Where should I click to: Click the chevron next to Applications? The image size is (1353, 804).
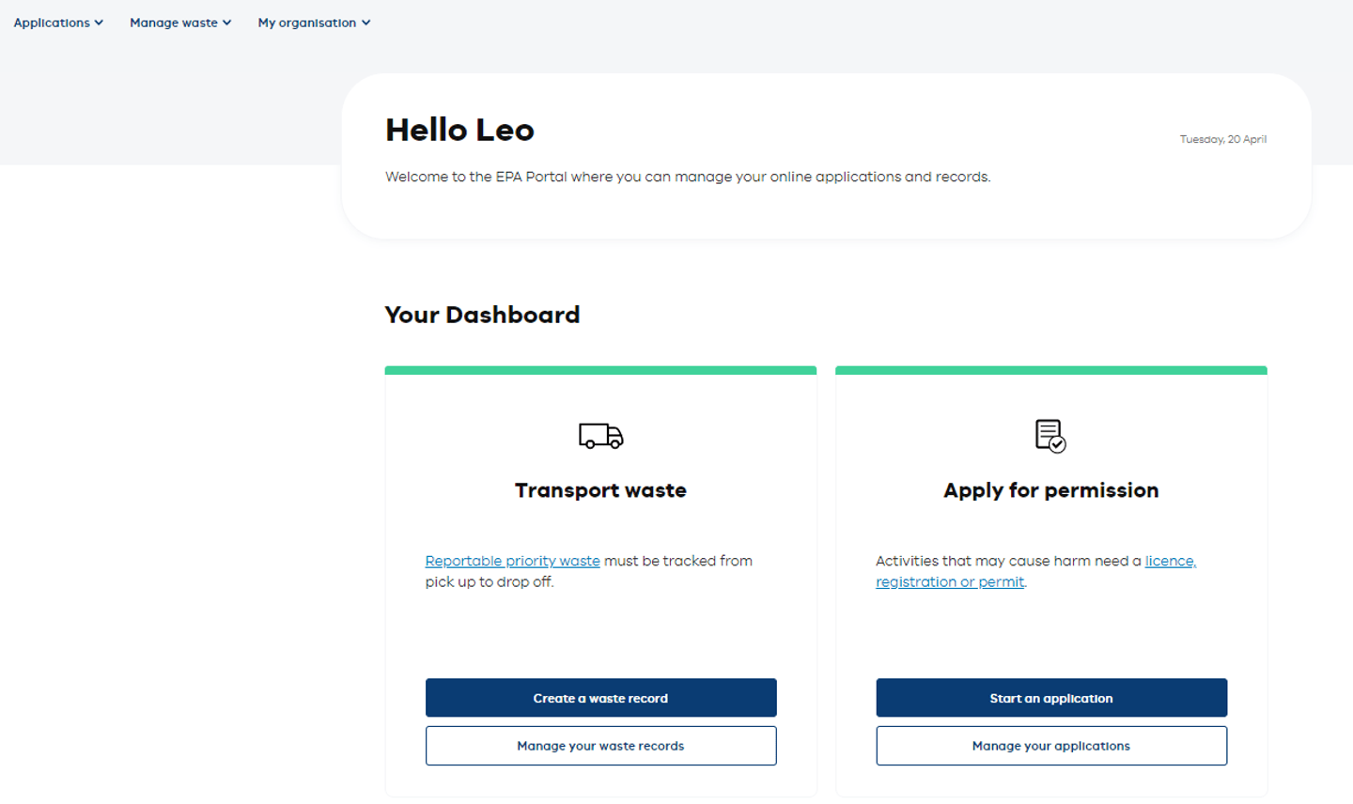[x=98, y=23]
